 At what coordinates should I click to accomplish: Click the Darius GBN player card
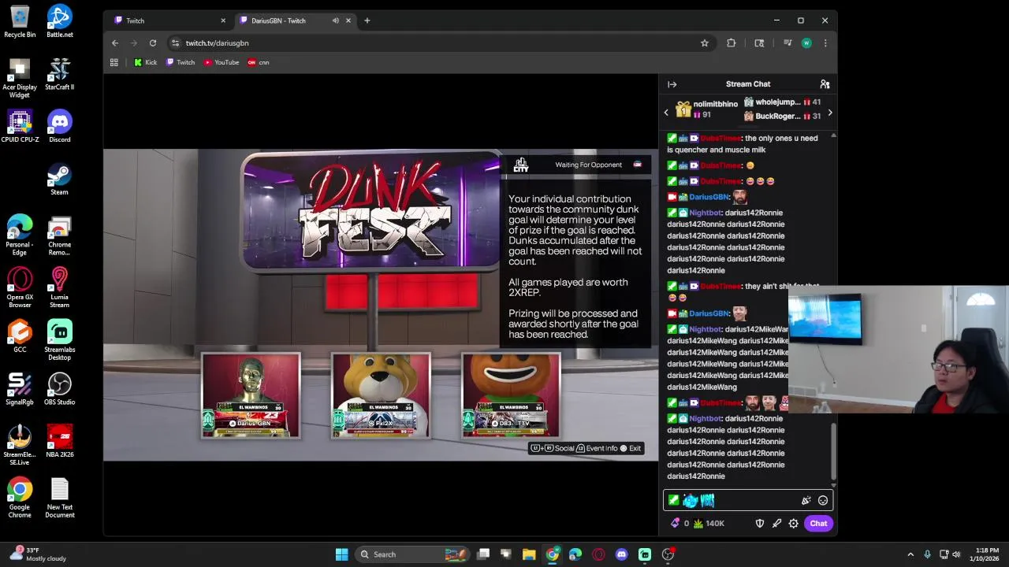pyautogui.click(x=251, y=395)
